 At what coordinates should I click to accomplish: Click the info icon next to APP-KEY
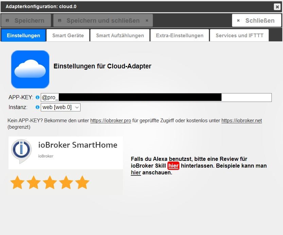pyautogui.click(x=37, y=97)
